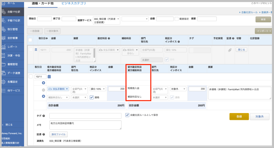Switch to the ビジネスカテゴリ tab

pos(74,3)
